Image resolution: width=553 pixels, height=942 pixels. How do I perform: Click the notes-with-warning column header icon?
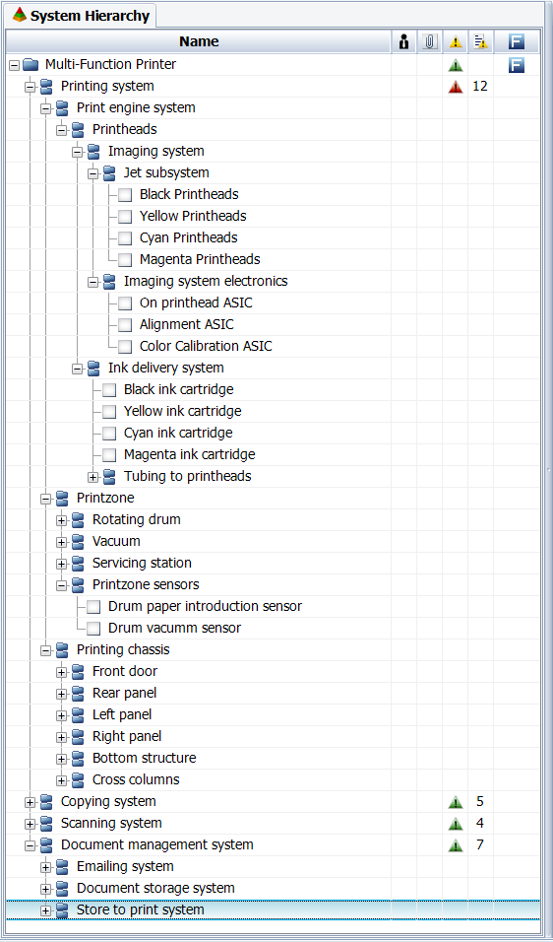click(x=481, y=42)
